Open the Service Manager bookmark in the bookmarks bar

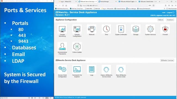(131, 9)
